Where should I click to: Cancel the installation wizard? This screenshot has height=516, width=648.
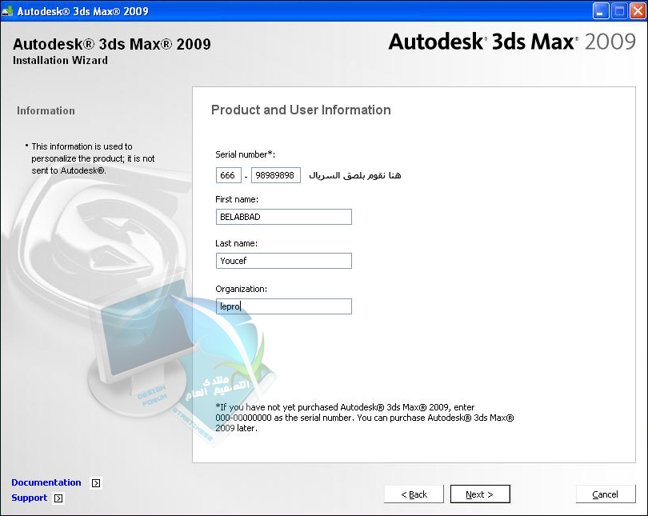(606, 494)
